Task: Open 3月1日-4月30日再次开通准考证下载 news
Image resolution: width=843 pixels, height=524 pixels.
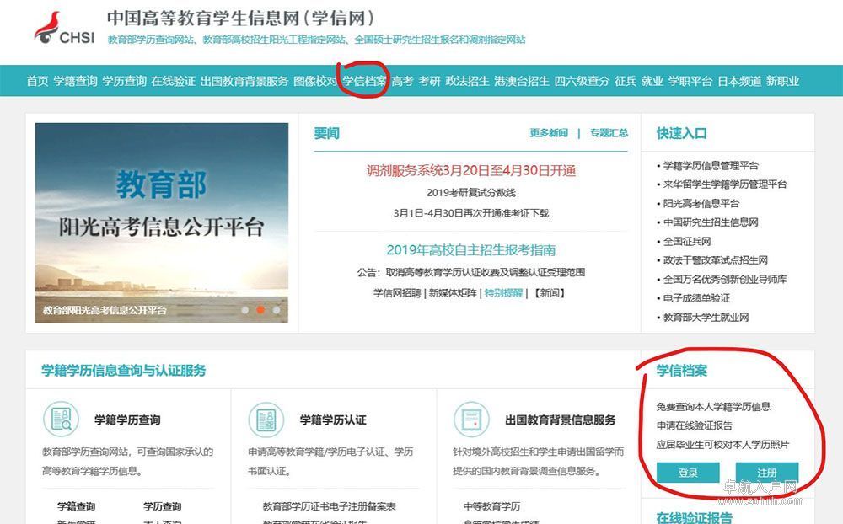Action: click(x=471, y=213)
